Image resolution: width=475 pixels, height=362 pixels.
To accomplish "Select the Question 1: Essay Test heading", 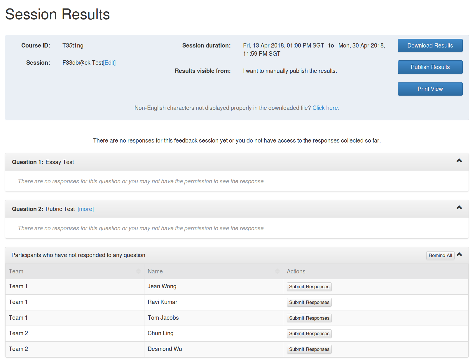I will coord(43,162).
